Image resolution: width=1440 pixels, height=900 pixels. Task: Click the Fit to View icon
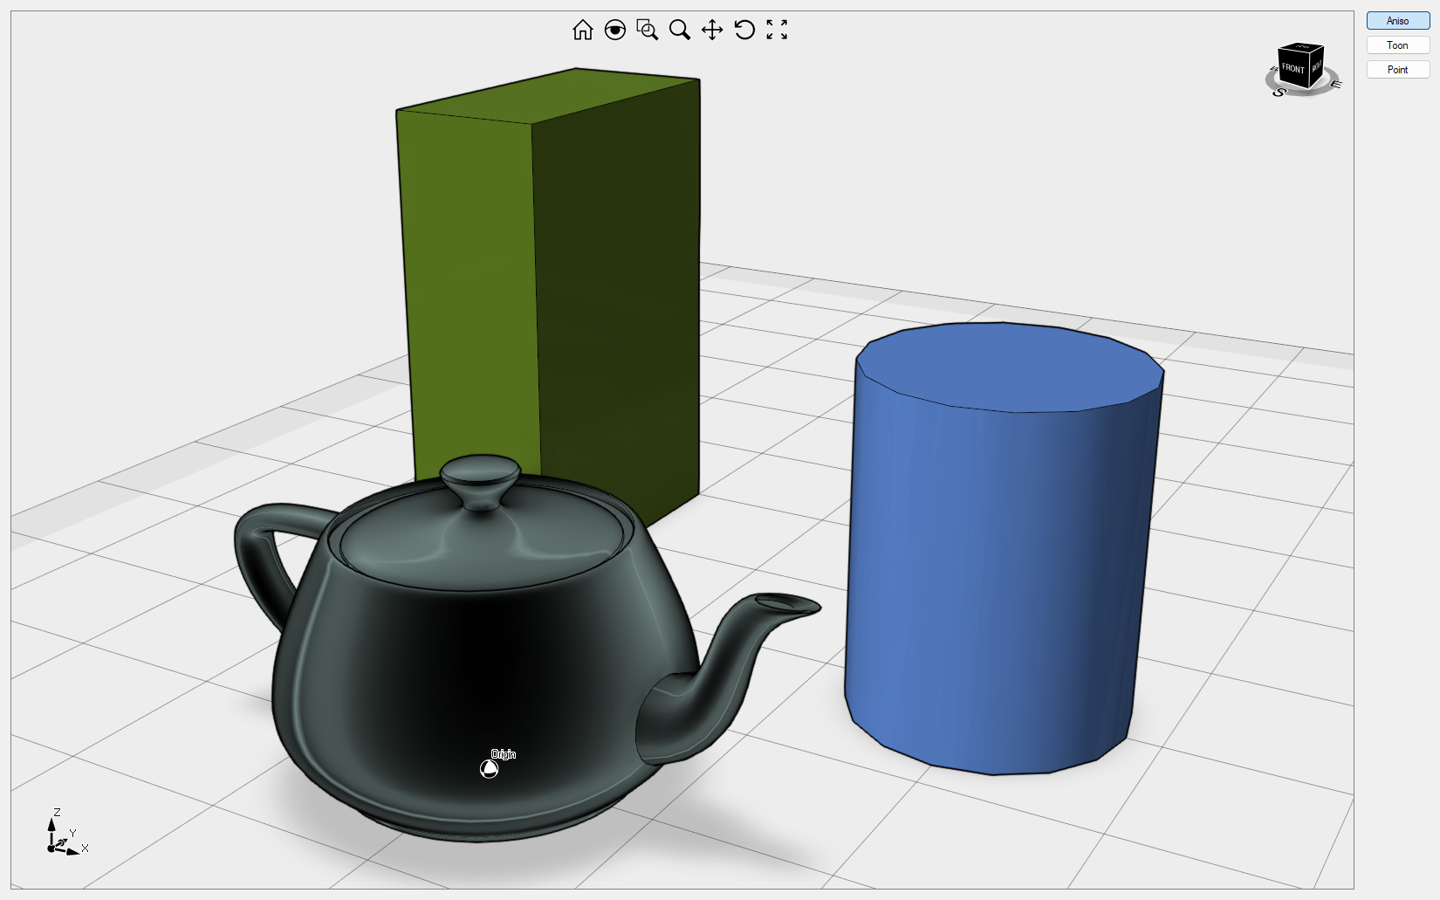(777, 30)
